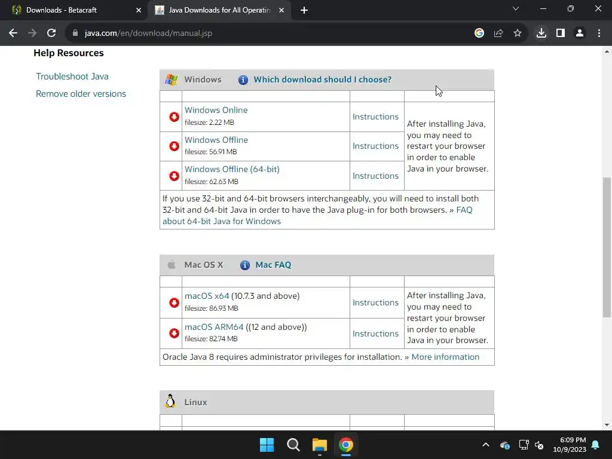
Task: Click the macOS ARM64 download link
Action: point(214,327)
